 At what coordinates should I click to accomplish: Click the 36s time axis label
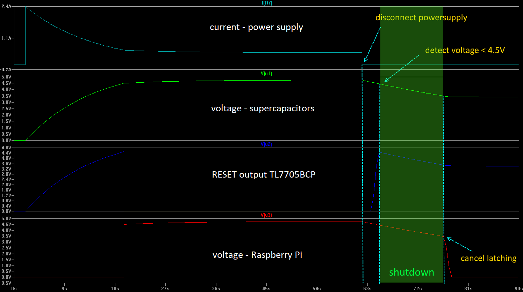click(216, 289)
